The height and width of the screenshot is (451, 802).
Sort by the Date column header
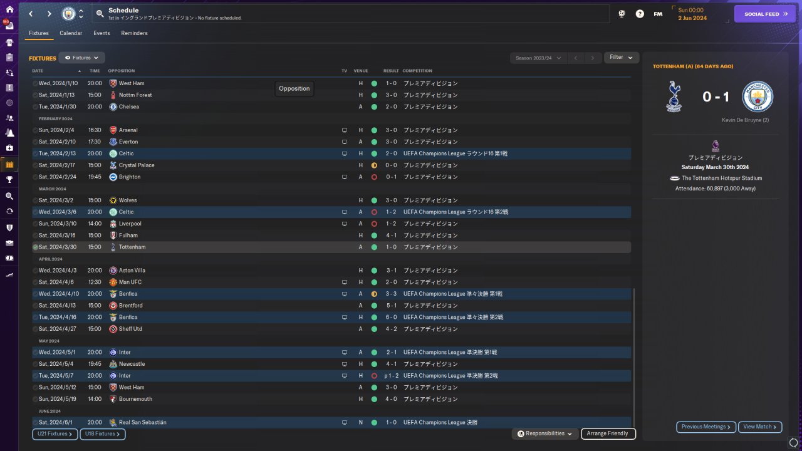coord(38,71)
